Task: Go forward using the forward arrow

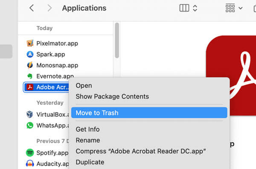Action: click(49, 8)
